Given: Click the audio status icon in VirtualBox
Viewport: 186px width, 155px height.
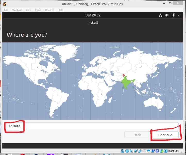Looking at the screenshot, I should tap(131, 151).
